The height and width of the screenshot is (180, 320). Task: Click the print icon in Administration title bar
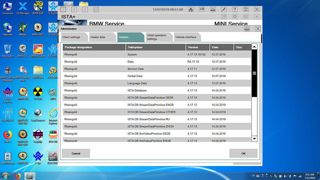[247, 29]
